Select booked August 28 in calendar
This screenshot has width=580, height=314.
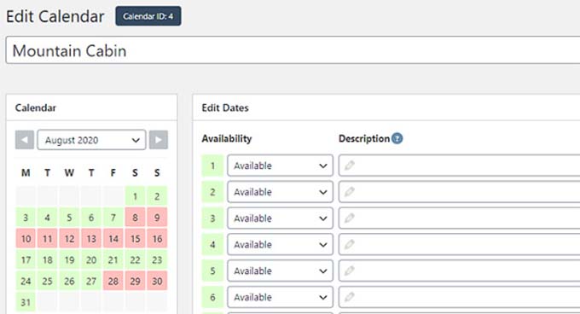tap(113, 281)
